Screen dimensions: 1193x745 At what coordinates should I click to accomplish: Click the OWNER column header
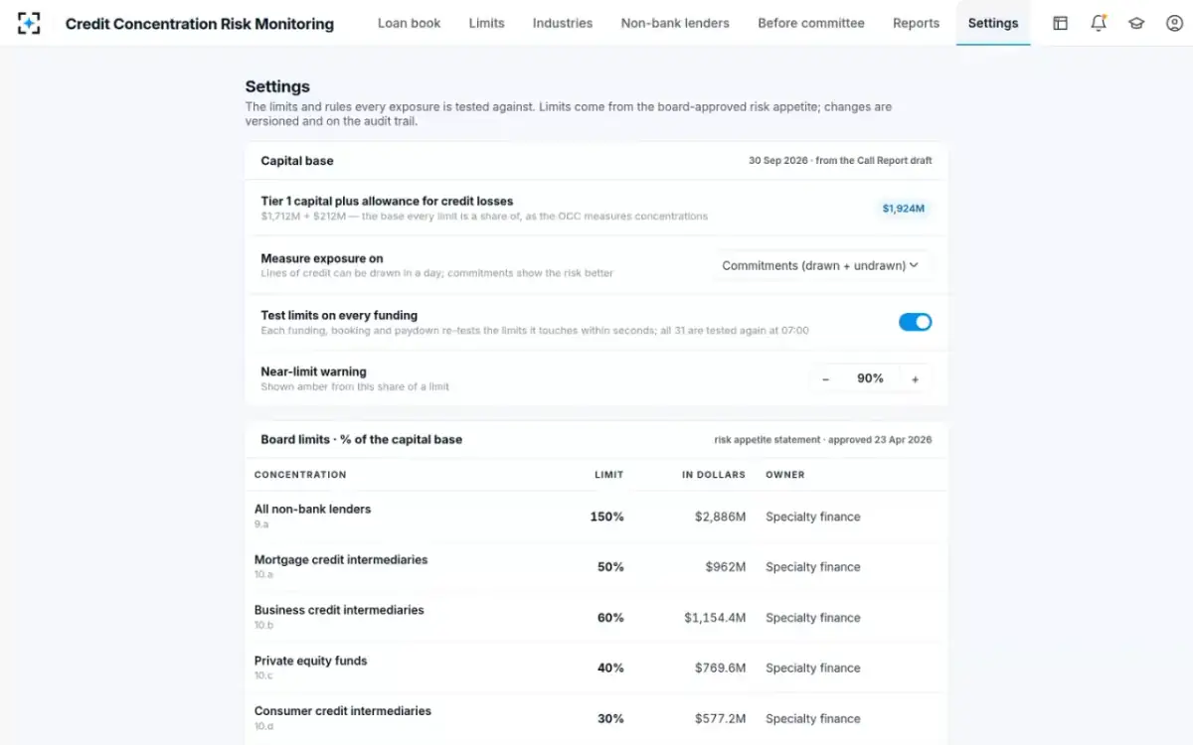click(785, 475)
